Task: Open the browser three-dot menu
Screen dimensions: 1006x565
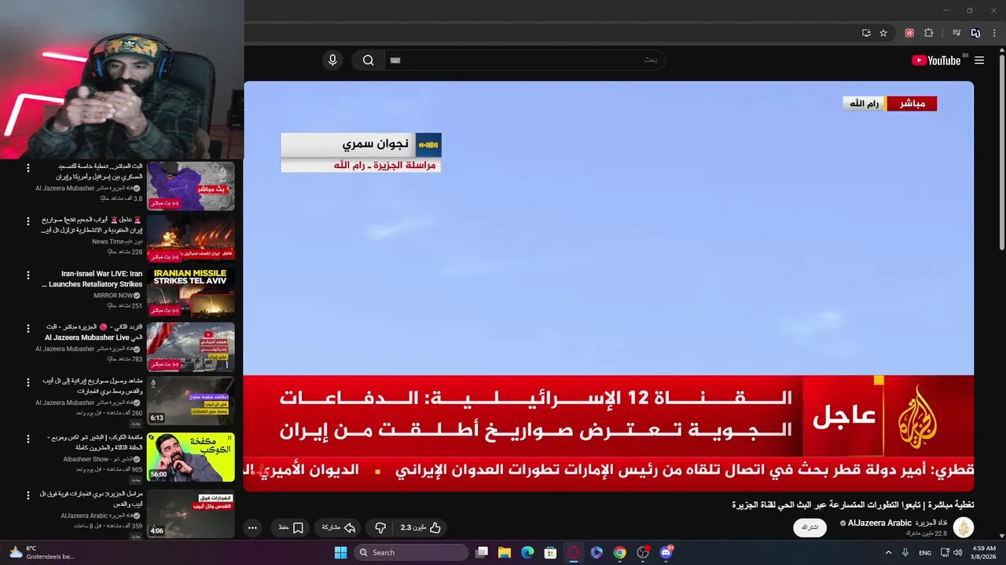Action: click(x=995, y=33)
